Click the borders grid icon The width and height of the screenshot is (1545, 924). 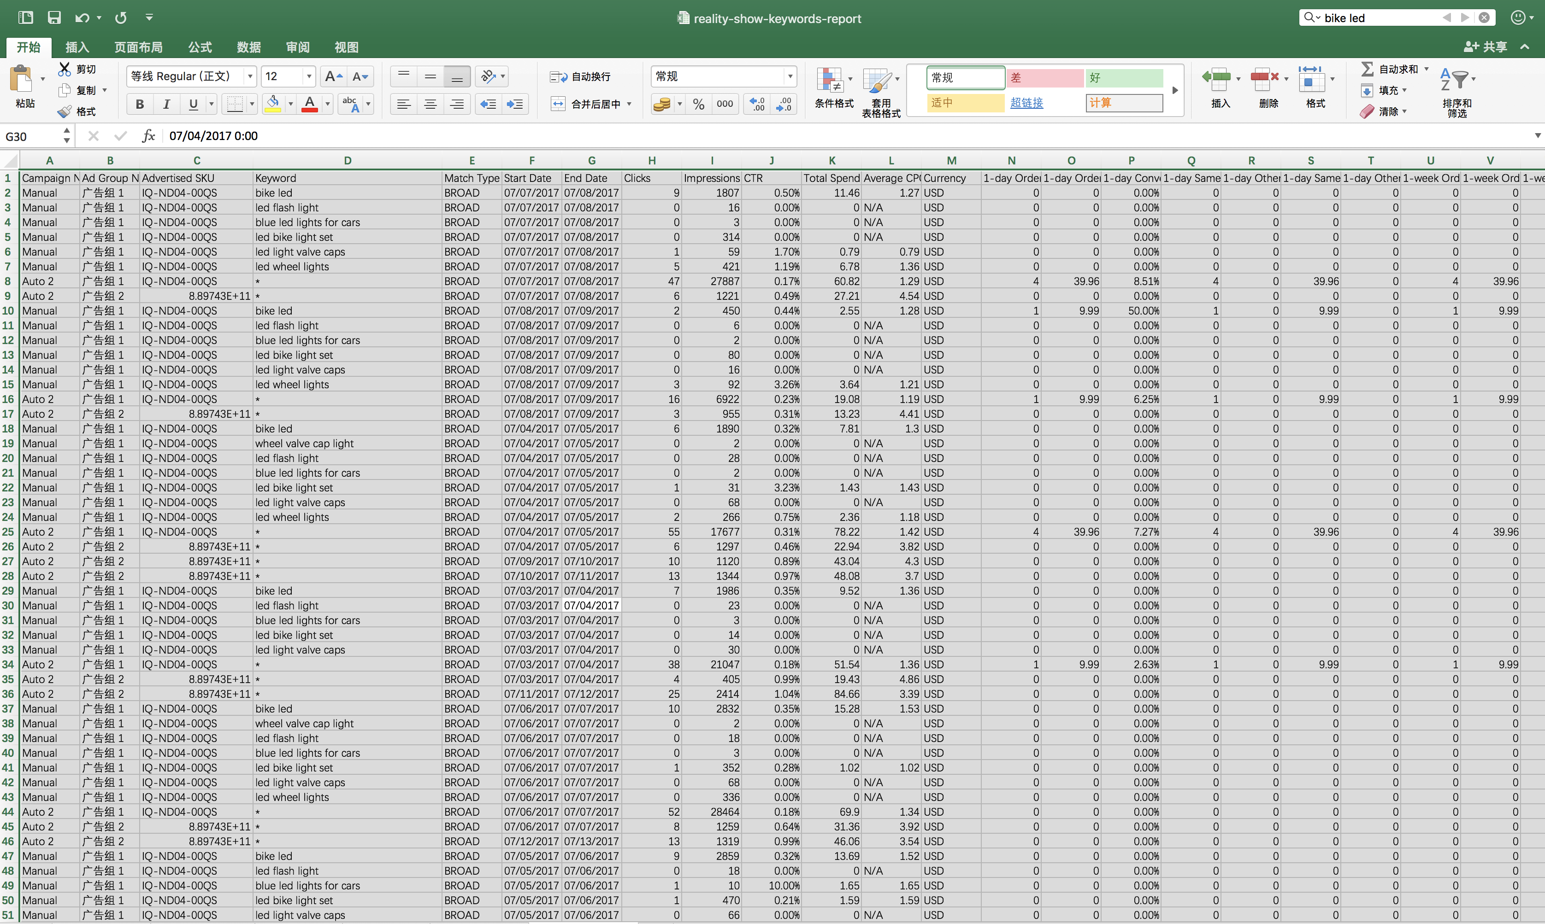(x=235, y=103)
